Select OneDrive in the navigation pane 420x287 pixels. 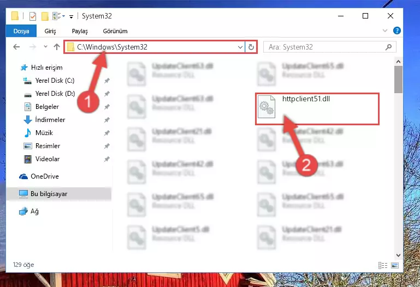tap(44, 176)
